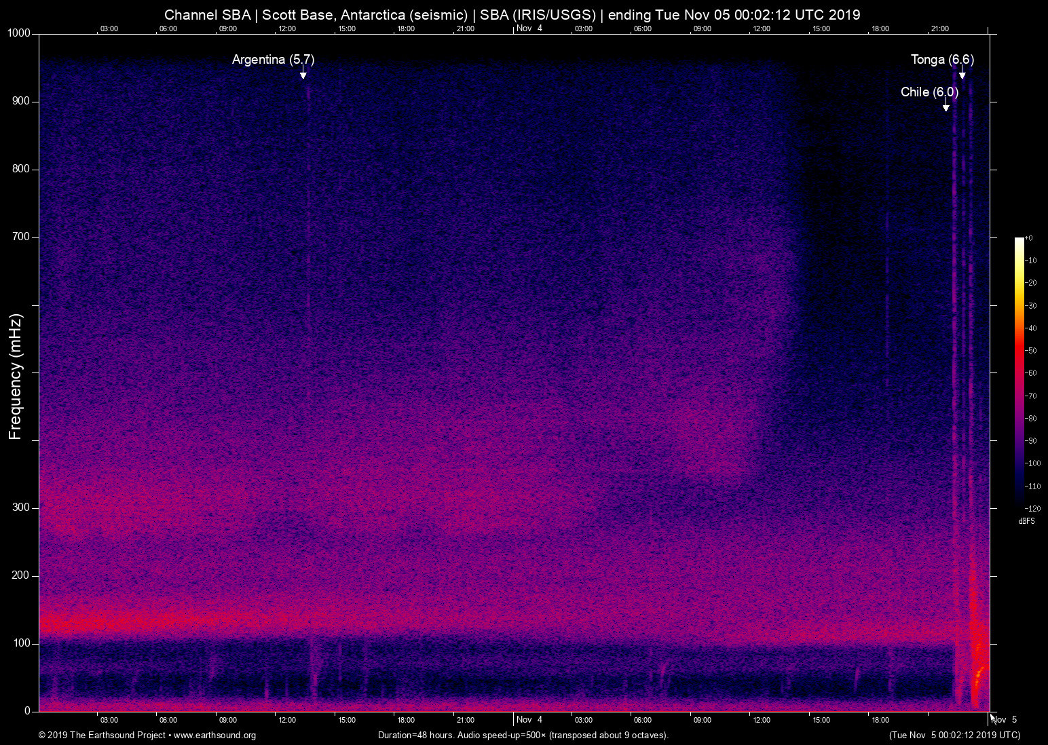
Task: Click the Nov 5 date marker at bottom right
Action: point(1005,720)
